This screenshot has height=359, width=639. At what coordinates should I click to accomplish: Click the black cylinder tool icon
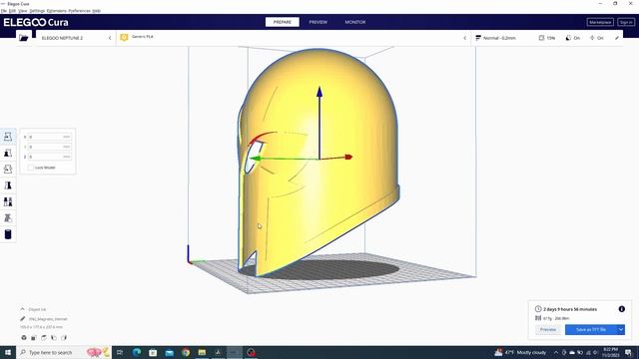[x=8, y=234]
